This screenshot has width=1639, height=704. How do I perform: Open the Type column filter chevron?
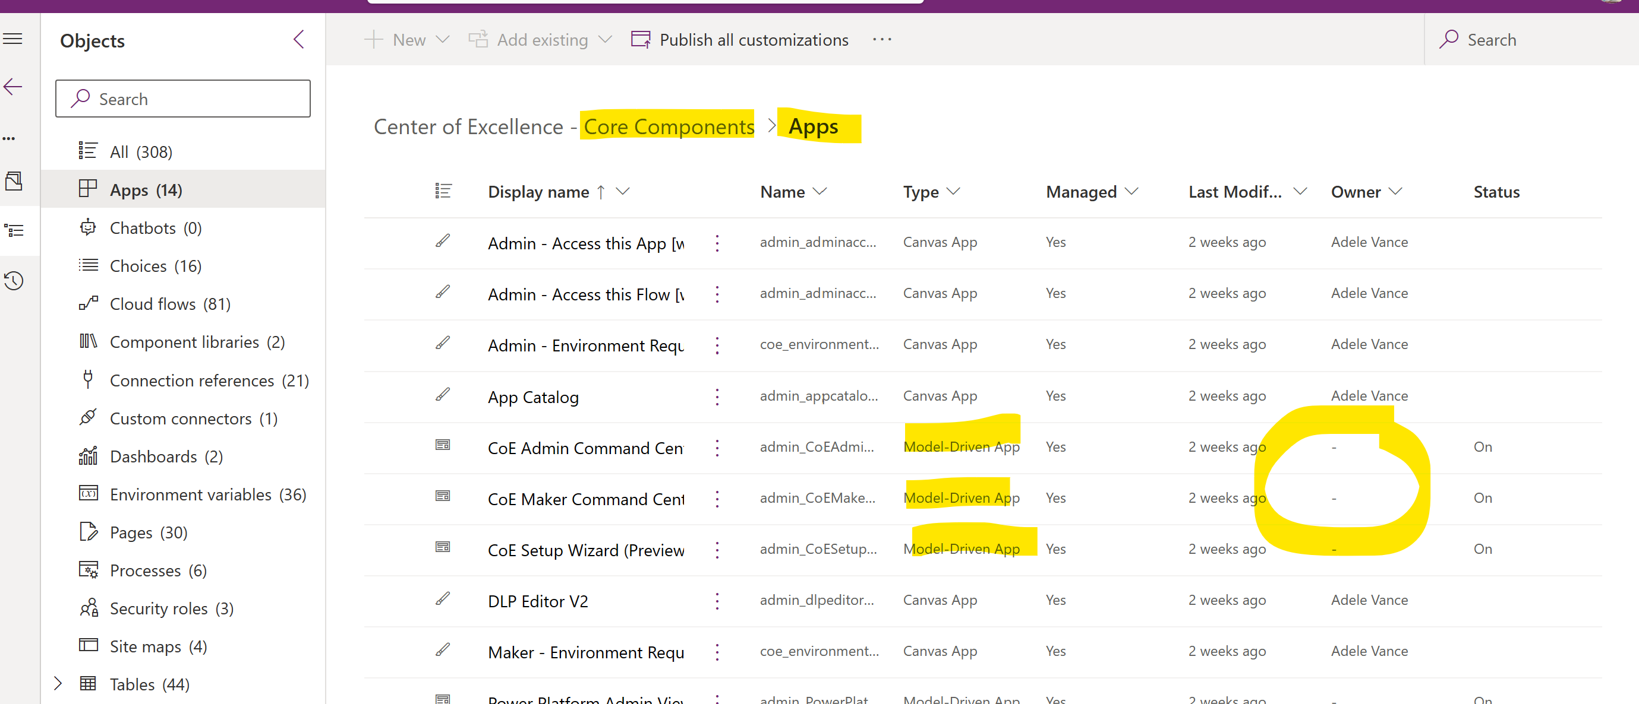point(953,191)
